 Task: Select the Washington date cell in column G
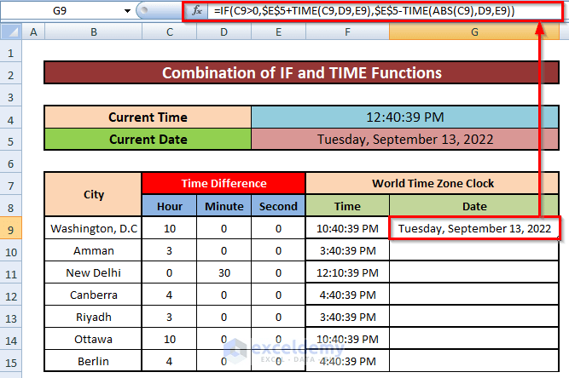click(x=474, y=228)
